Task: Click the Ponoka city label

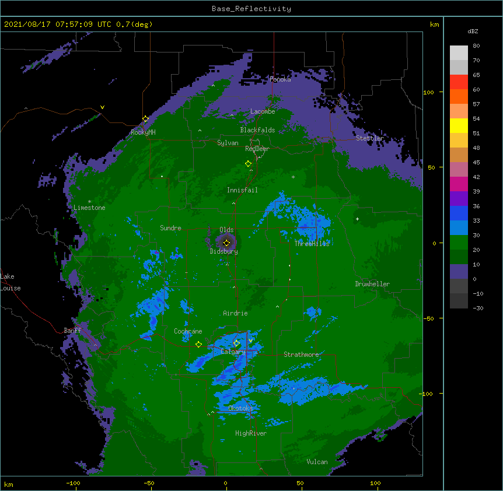Action: tap(280, 79)
